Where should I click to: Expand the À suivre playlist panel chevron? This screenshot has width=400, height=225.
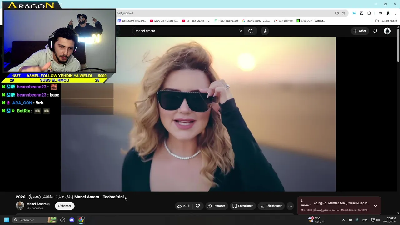pyautogui.click(x=375, y=206)
